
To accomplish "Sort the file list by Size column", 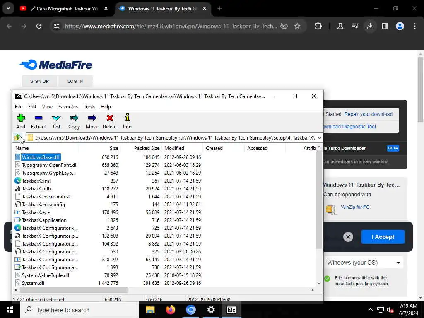I will coord(99,148).
